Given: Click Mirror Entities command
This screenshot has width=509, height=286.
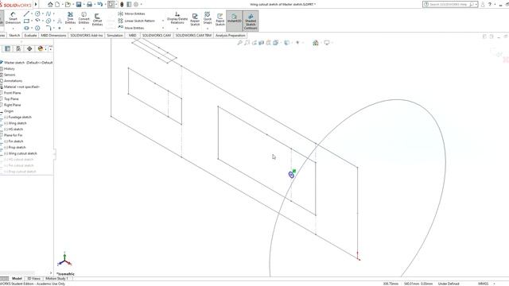Looking at the screenshot, I should tap(131, 14).
